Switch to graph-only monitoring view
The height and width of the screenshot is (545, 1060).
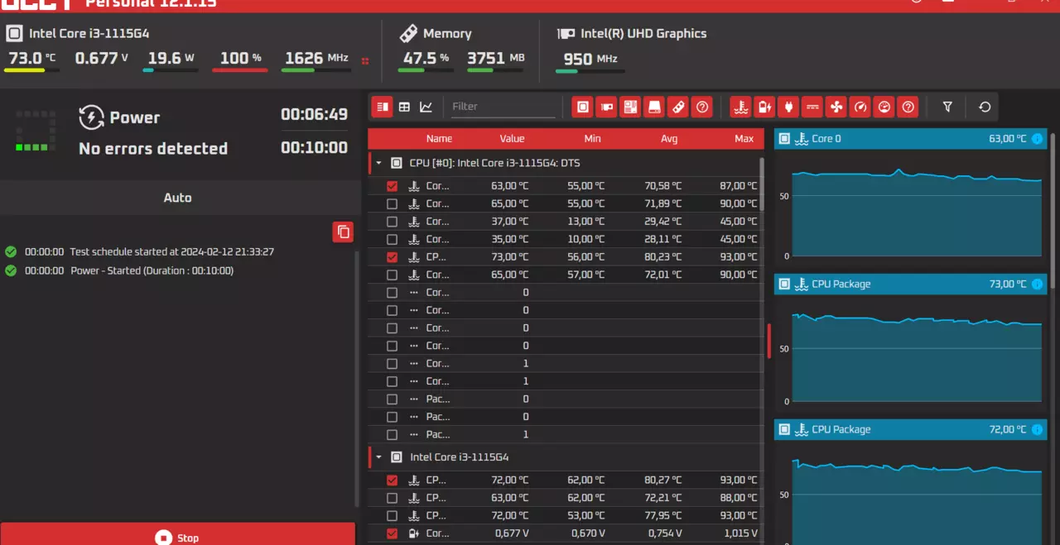(x=426, y=107)
